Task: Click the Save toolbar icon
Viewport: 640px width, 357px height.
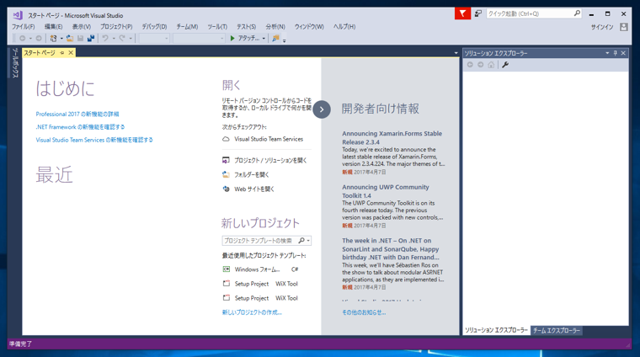Action: (x=80, y=39)
